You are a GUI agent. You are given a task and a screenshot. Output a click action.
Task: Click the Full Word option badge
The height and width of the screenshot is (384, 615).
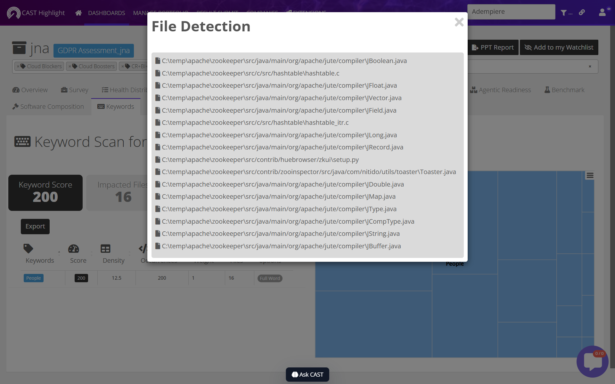click(270, 278)
